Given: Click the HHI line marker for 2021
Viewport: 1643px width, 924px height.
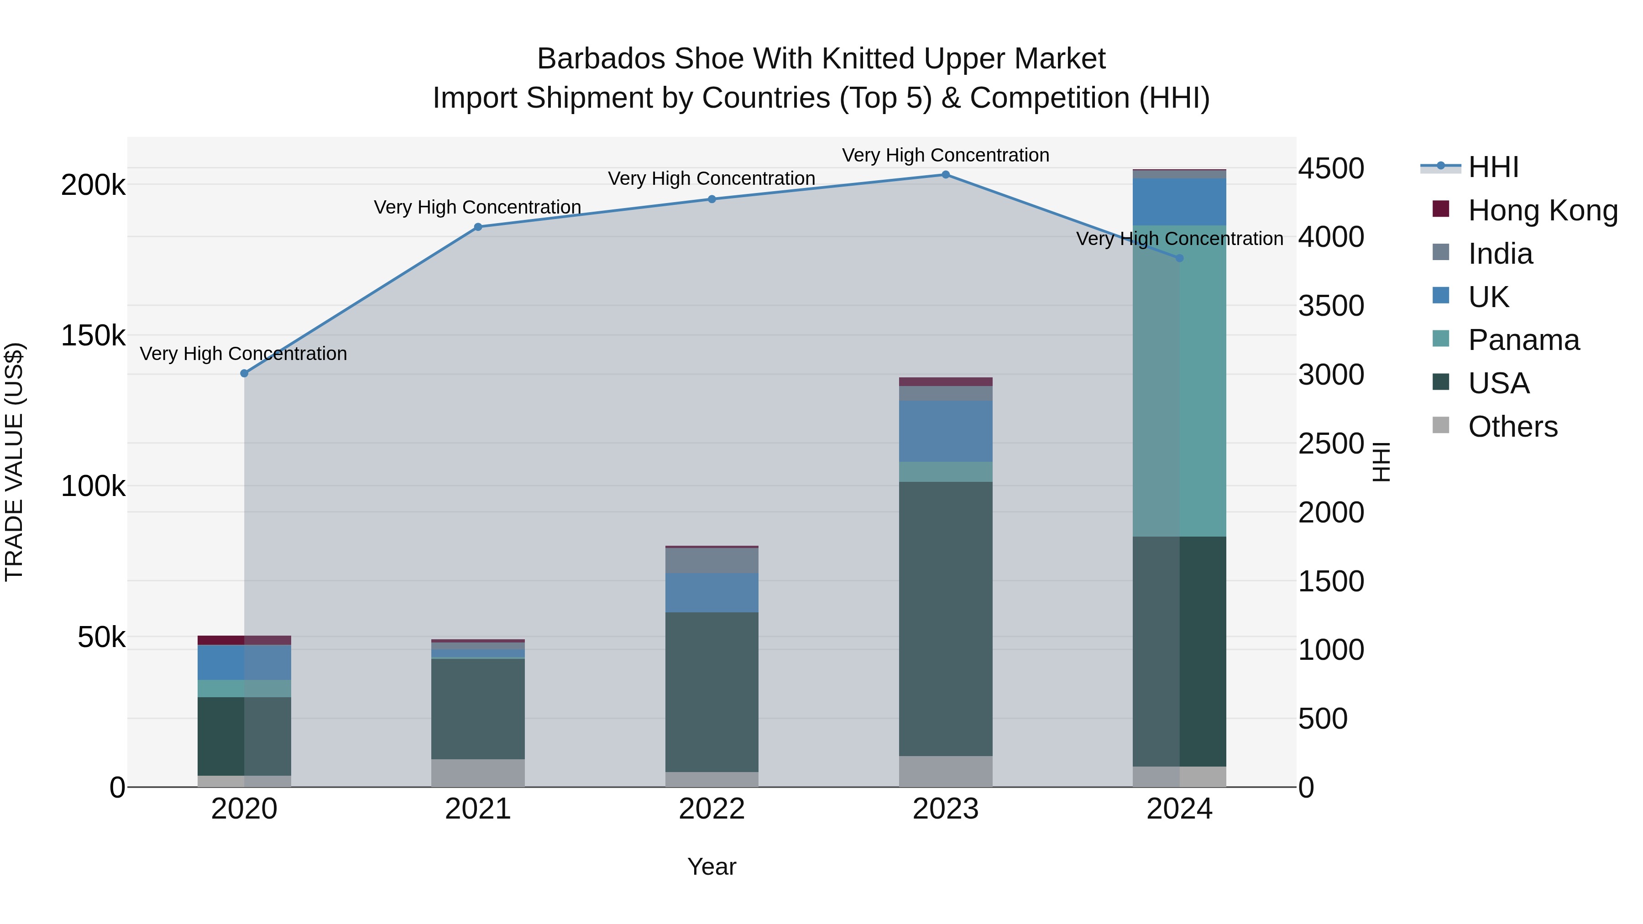Looking at the screenshot, I should 478,227.
